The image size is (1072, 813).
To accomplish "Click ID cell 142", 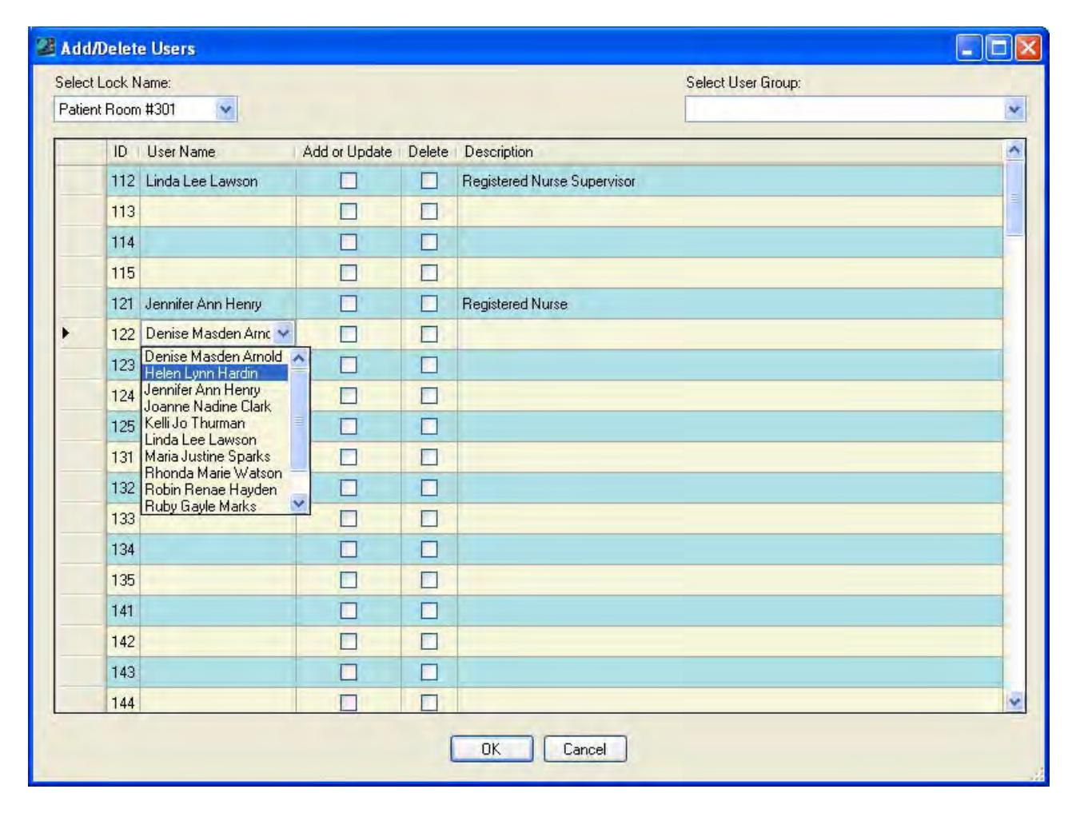I will [123, 641].
